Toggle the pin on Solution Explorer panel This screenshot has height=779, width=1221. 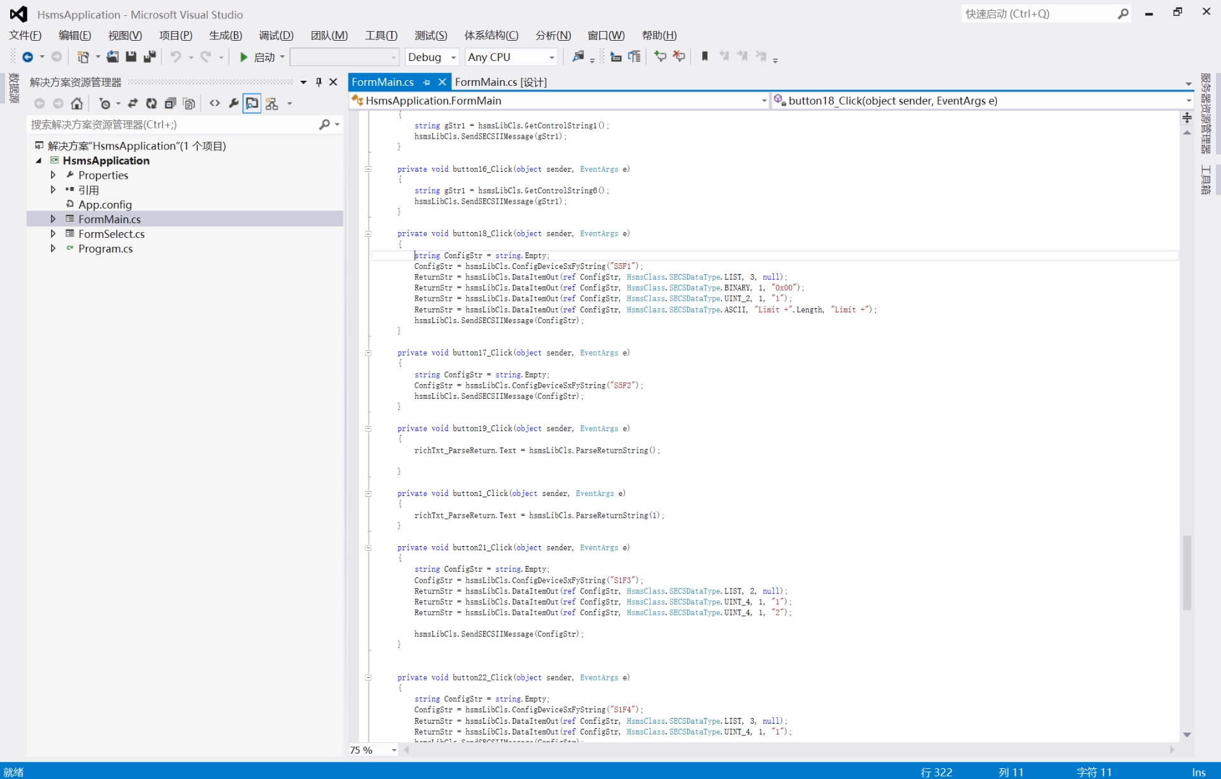pyautogui.click(x=319, y=82)
